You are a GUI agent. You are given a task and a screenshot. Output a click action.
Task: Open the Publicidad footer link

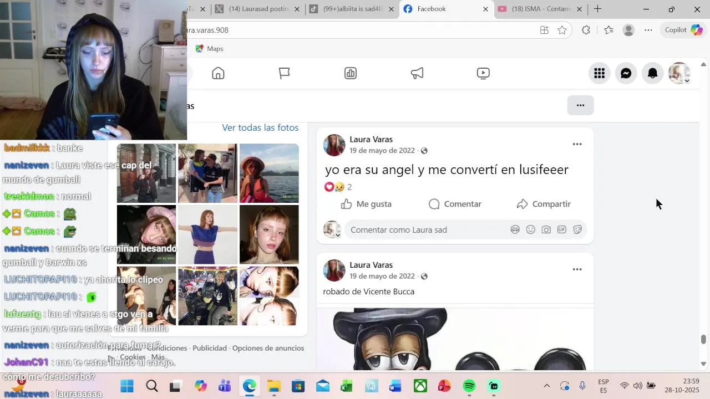click(210, 348)
